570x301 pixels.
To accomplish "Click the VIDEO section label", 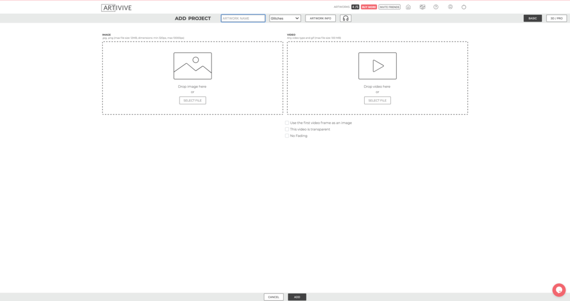I will (291, 35).
